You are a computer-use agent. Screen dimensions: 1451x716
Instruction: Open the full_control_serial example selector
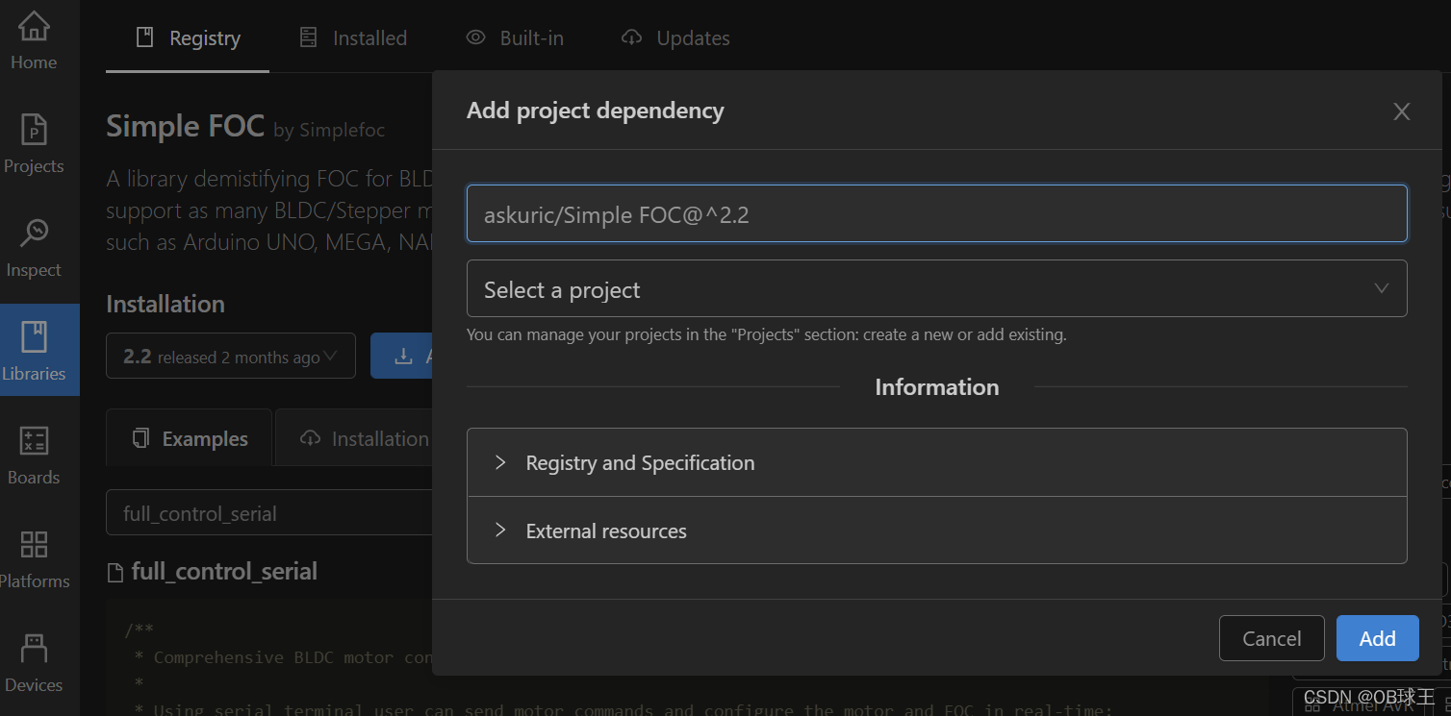pos(269,512)
